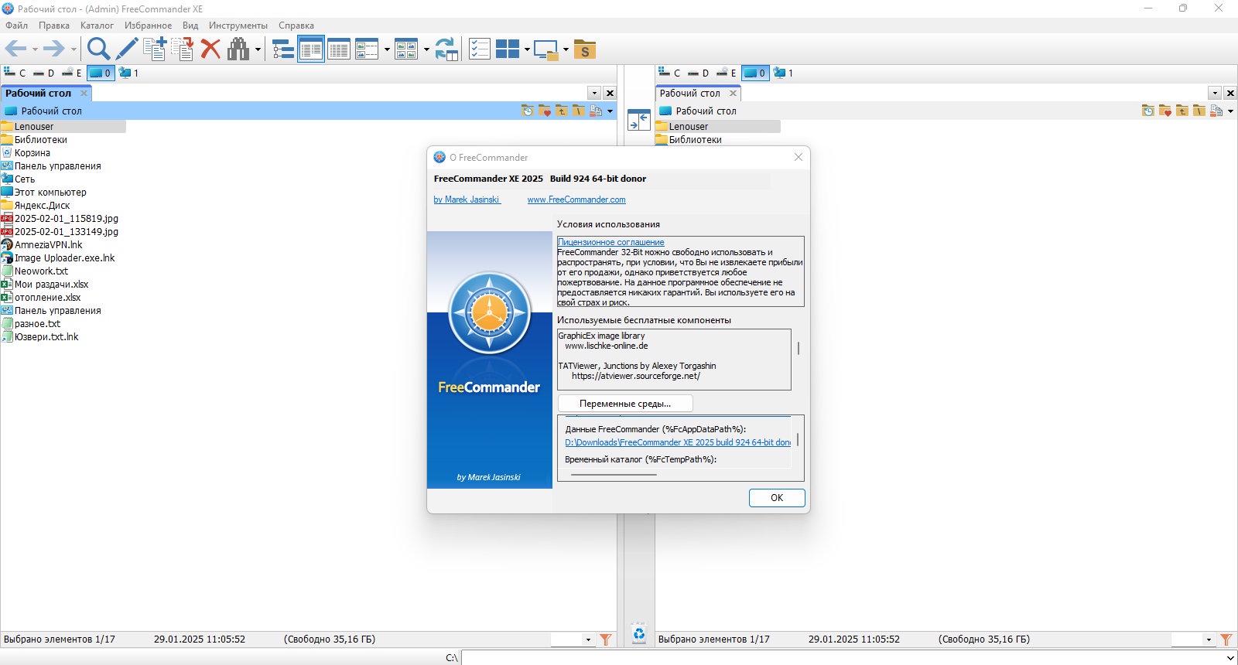The image size is (1238, 665).
Task: Click the free components list scrollbar
Action: pos(799,349)
